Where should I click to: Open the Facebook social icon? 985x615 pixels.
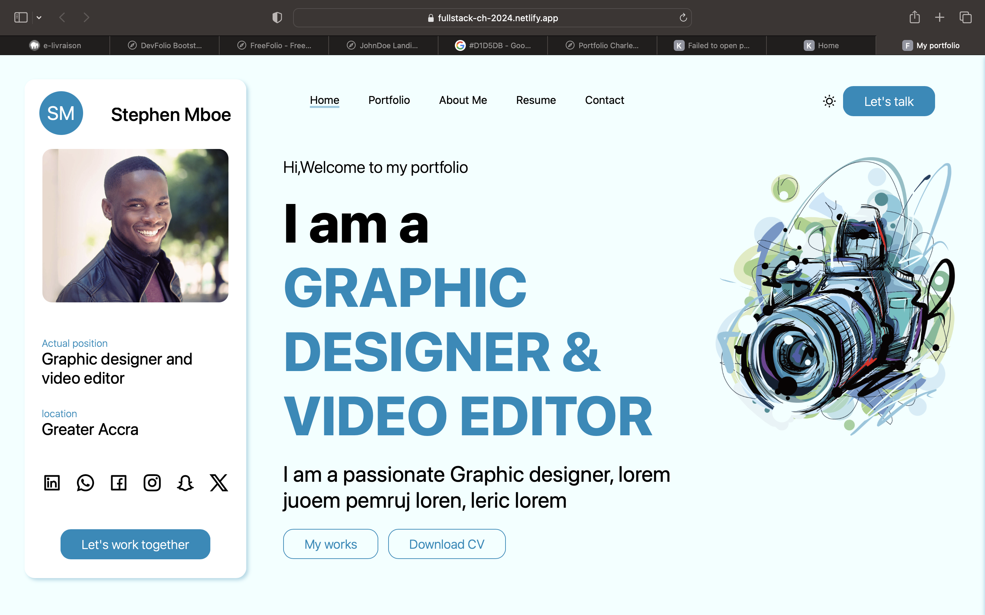118,483
